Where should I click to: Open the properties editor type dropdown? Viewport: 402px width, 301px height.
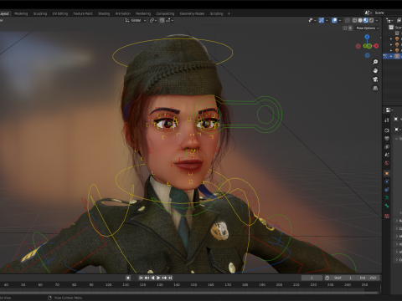pos(389,110)
